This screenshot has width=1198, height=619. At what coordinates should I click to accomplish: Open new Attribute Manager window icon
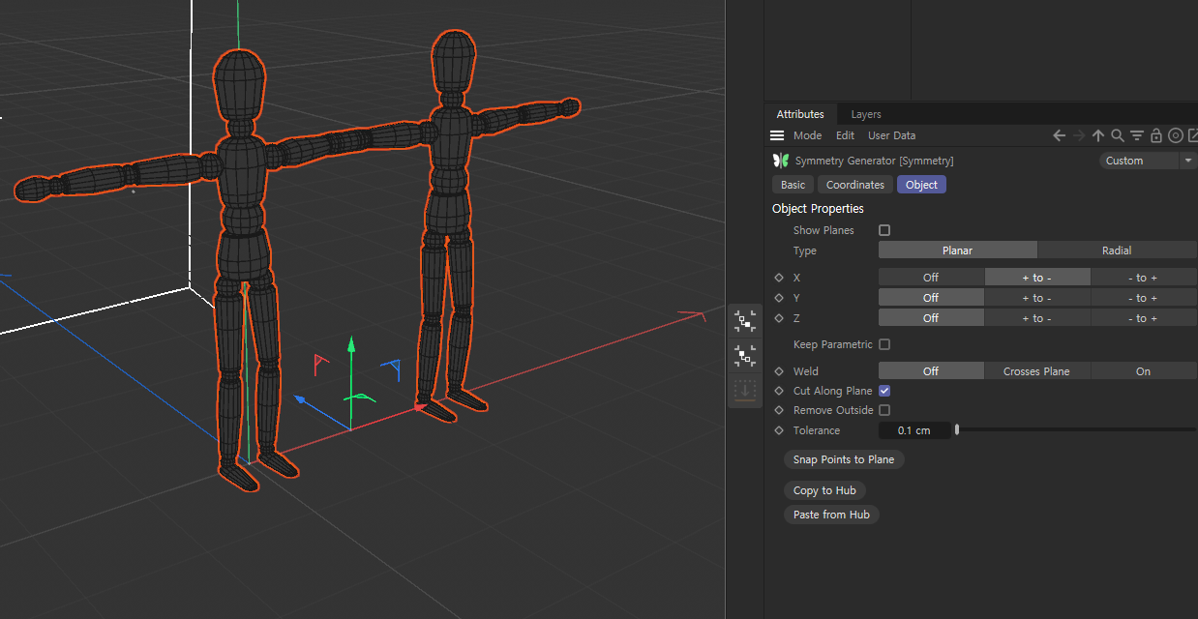click(1193, 135)
